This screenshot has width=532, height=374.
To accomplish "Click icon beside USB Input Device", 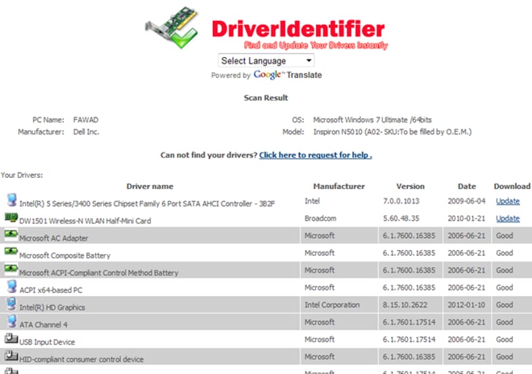I will pyautogui.click(x=11, y=338).
